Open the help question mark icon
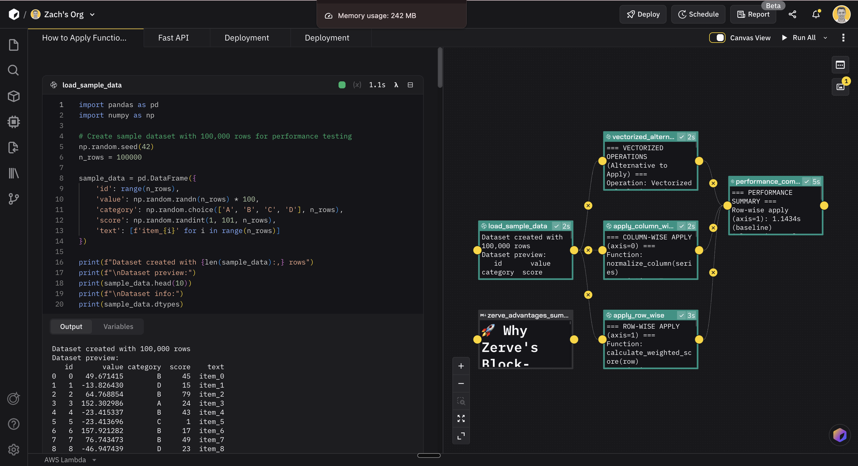This screenshot has width=858, height=466. 13,424
